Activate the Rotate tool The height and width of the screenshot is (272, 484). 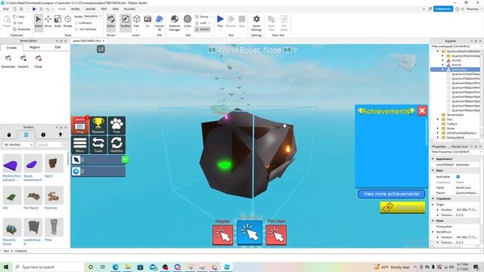coord(67,22)
